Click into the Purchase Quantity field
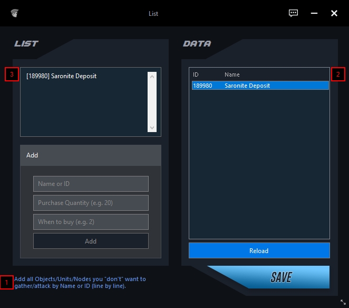This screenshot has width=349, height=308. pos(91,203)
